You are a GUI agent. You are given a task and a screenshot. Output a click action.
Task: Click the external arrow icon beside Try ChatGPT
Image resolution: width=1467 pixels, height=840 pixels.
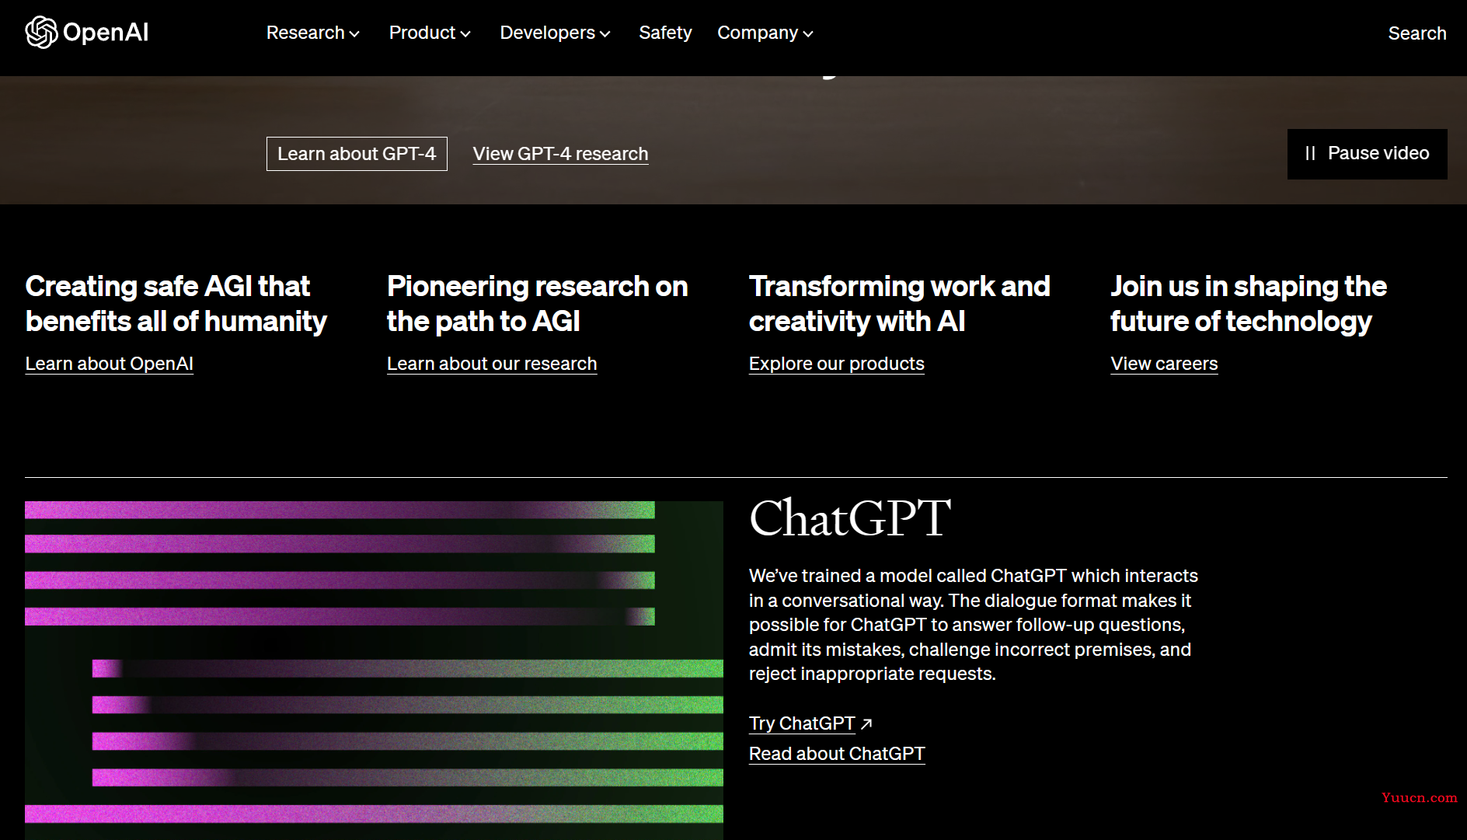coord(866,723)
